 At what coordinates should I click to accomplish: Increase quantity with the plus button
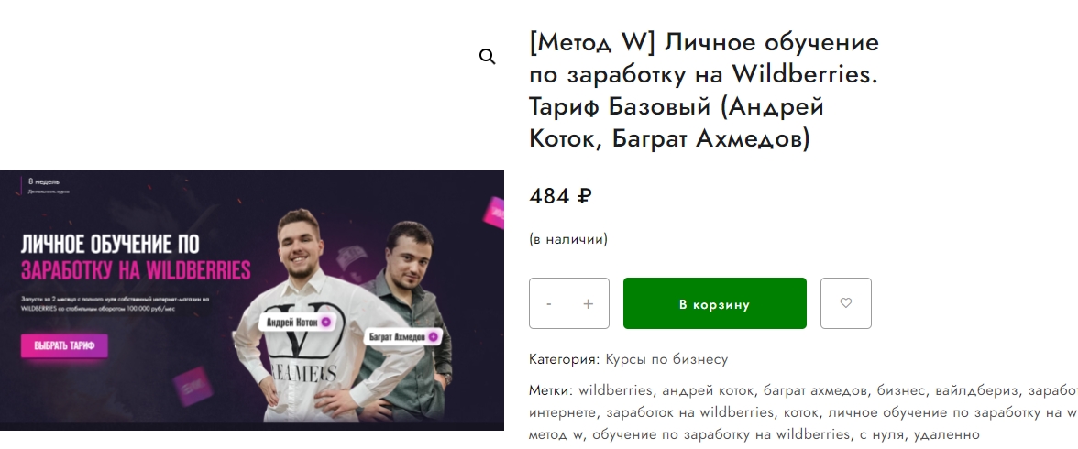[588, 303]
